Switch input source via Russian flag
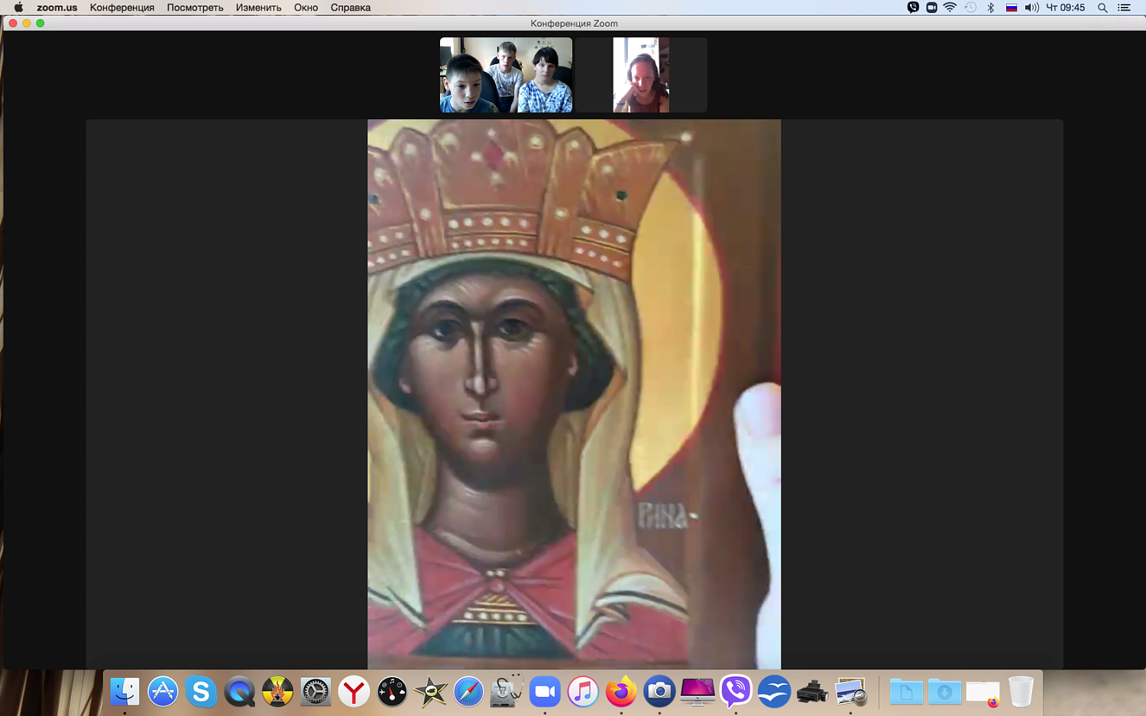 1012,8
